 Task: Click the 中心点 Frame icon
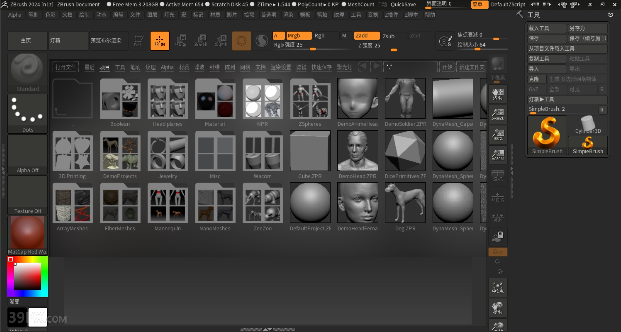click(x=498, y=287)
